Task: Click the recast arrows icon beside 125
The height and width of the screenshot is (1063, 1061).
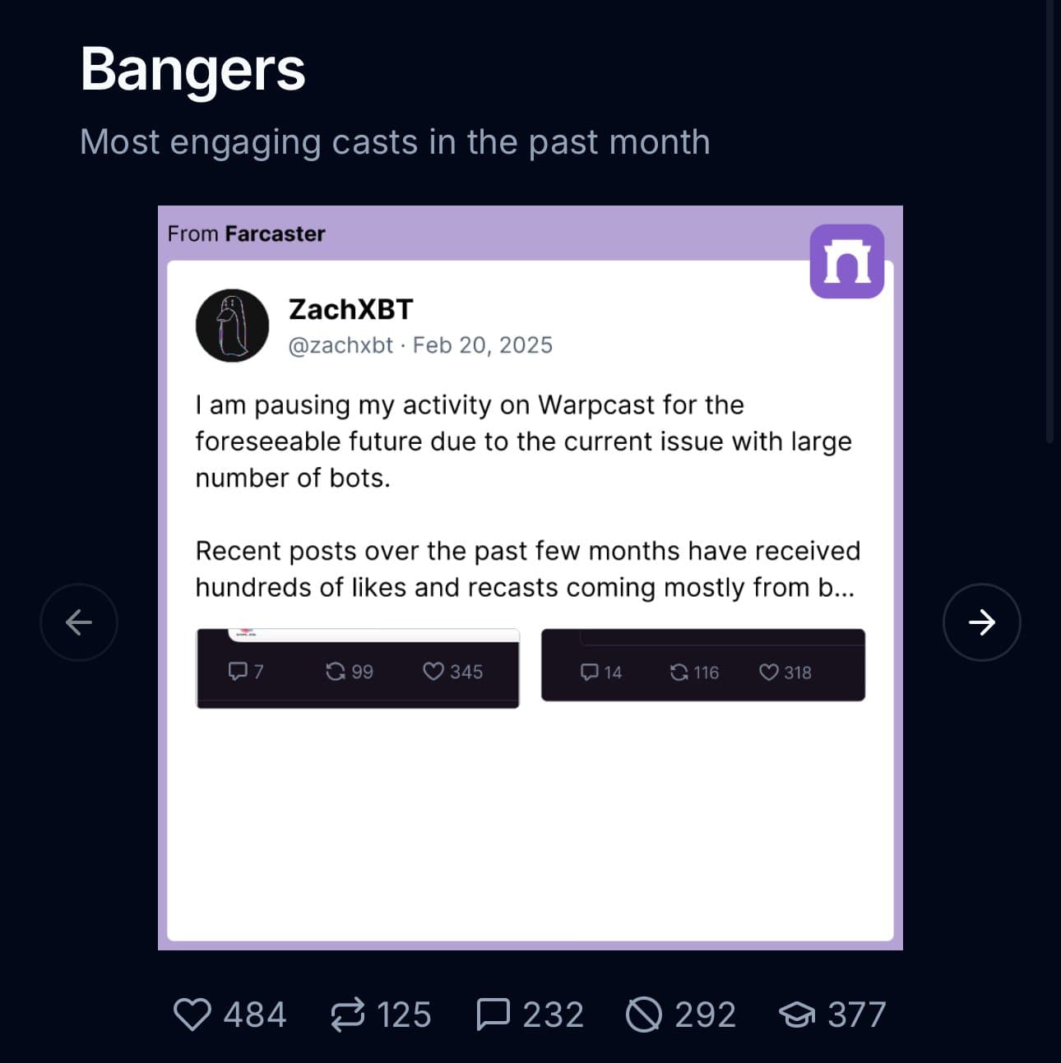Action: (347, 1014)
